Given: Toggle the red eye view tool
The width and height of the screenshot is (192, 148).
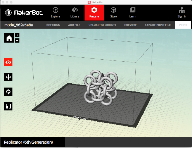Looking at the screenshot, I should (9, 62).
